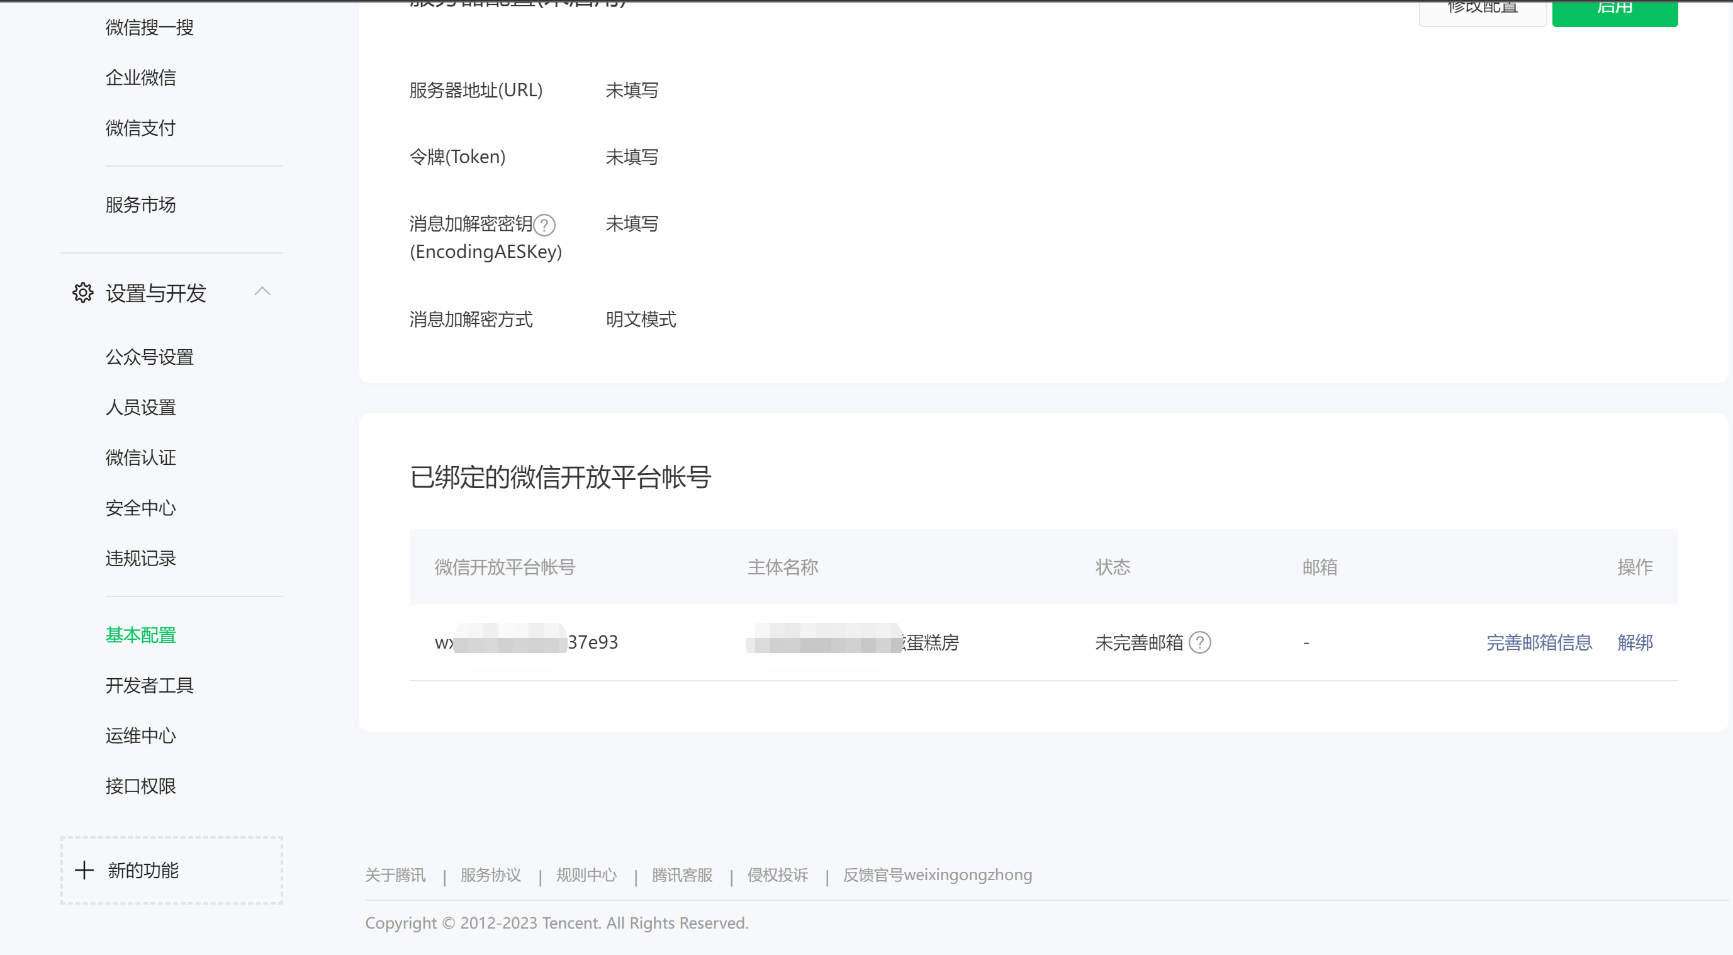Collapse the 设置与开发 section chevron
Screen dimensions: 1733x955
[262, 292]
